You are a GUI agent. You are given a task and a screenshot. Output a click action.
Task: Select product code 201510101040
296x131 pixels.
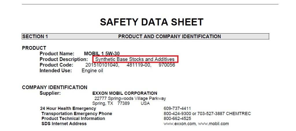point(102,65)
